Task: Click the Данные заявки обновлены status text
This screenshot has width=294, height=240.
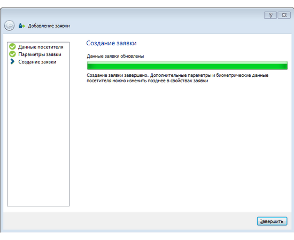Action: point(115,56)
